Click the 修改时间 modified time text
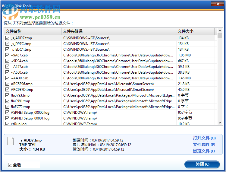226x172 pixels. click(98, 149)
